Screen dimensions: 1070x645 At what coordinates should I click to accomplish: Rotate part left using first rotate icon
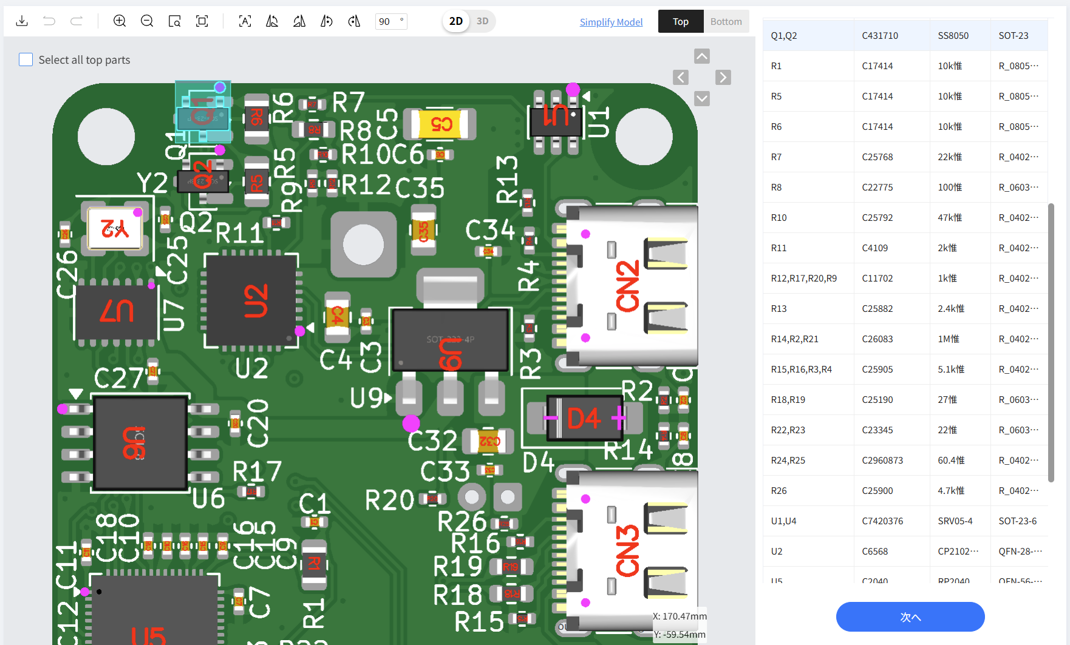(x=272, y=21)
